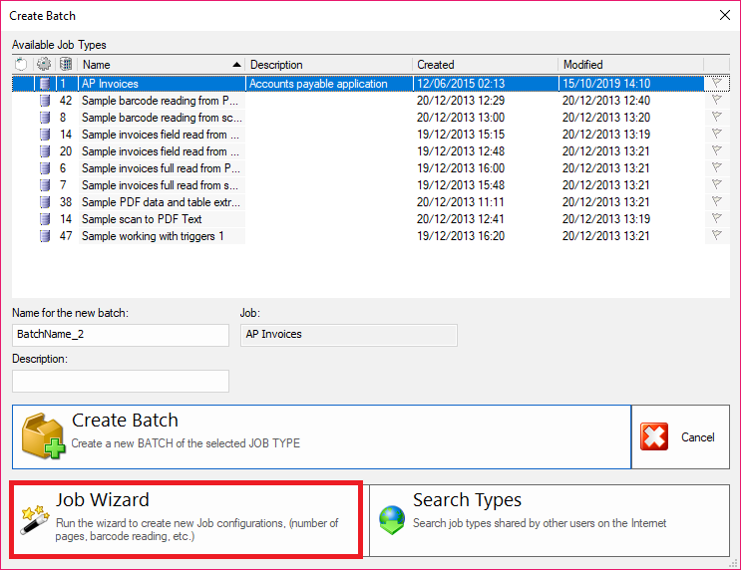741x570 pixels.
Task: Close the Create Batch dialog
Action: 723,15
